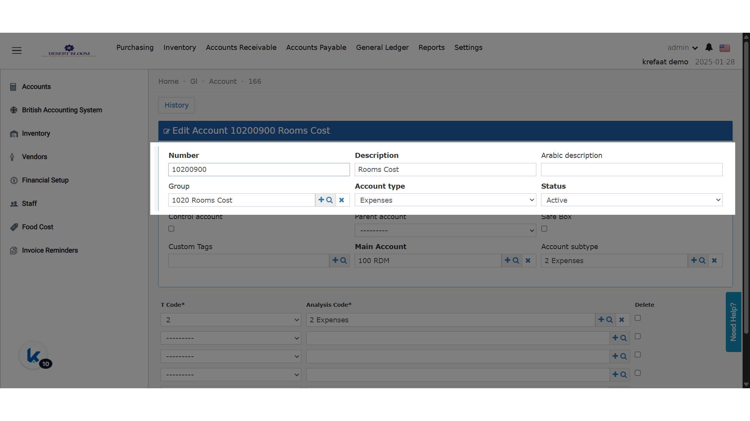Open the Inventory top menu

tap(180, 48)
